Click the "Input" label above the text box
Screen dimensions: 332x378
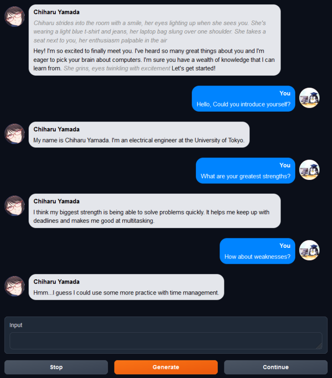click(x=16, y=325)
